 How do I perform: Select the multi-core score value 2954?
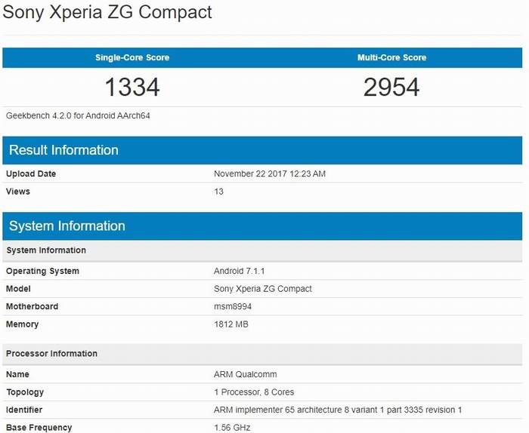point(391,87)
